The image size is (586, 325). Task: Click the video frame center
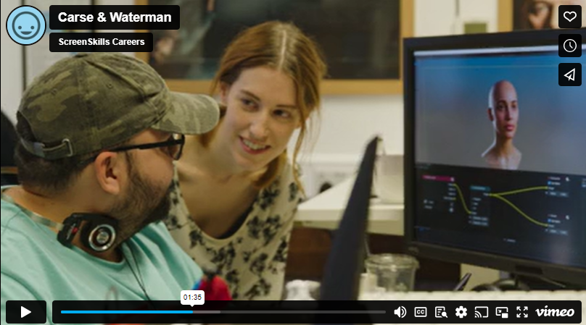pyautogui.click(x=293, y=162)
